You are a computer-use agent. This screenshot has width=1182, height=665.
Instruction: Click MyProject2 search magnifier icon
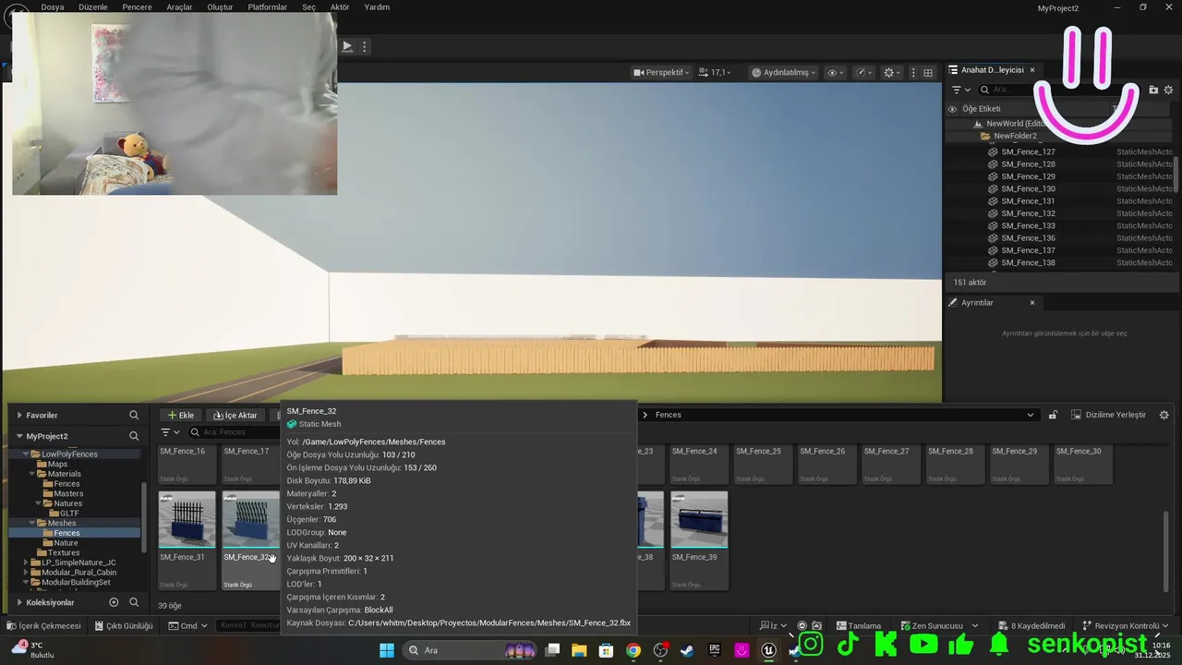[134, 436]
